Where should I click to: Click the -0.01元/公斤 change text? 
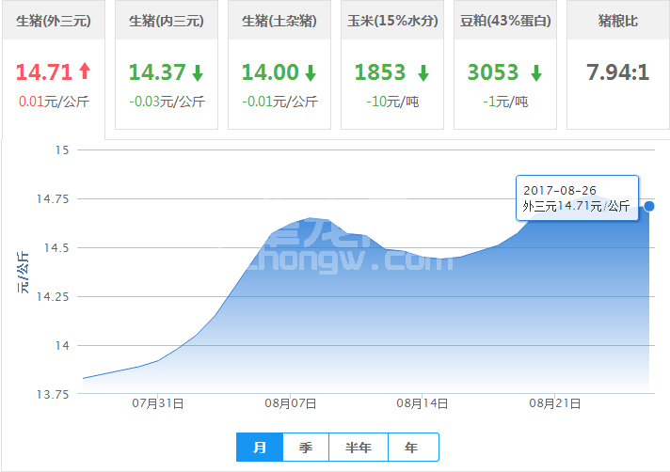point(279,102)
